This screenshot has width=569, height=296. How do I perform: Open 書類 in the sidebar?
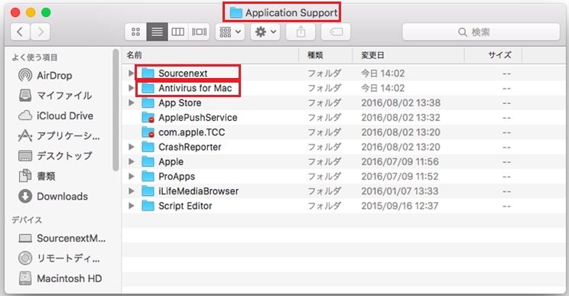pos(37,176)
